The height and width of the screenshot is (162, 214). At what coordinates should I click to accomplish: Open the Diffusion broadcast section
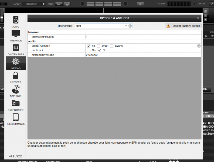click(16, 91)
